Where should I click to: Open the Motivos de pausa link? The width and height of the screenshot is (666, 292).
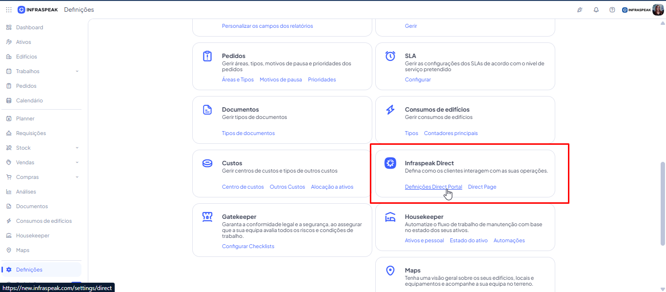tap(281, 79)
